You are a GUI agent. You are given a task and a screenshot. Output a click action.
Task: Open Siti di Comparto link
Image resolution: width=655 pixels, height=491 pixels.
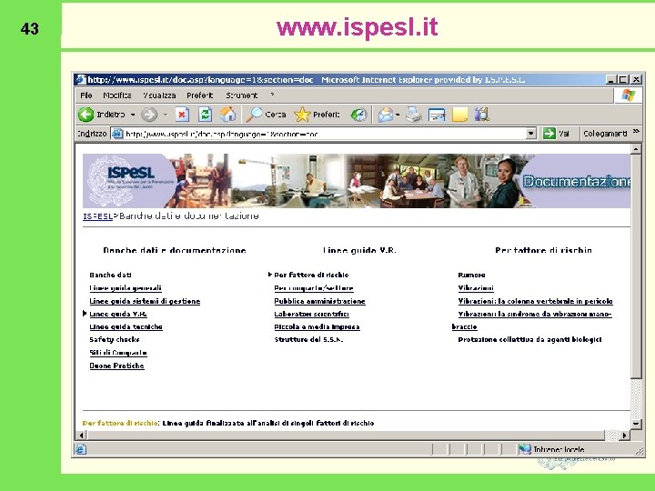click(117, 353)
